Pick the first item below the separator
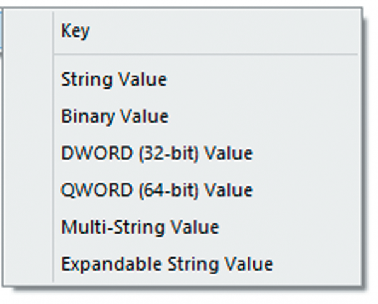Viewport: 378px width, 304px height. point(113,80)
